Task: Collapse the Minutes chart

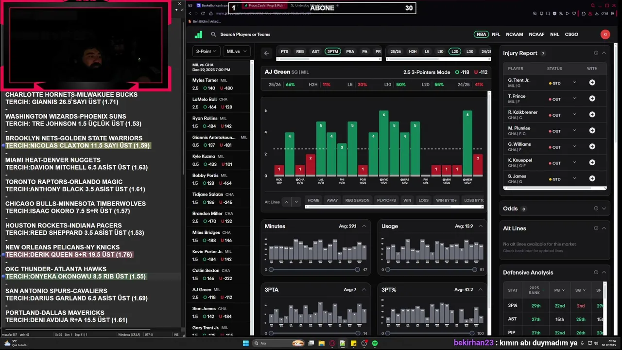Action: [364, 226]
